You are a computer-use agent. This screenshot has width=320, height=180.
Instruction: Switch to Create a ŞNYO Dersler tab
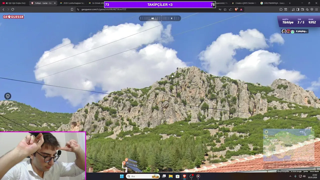(x=244, y=3)
